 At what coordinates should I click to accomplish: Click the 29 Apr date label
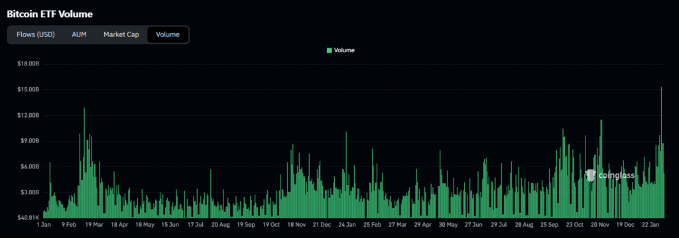click(423, 225)
